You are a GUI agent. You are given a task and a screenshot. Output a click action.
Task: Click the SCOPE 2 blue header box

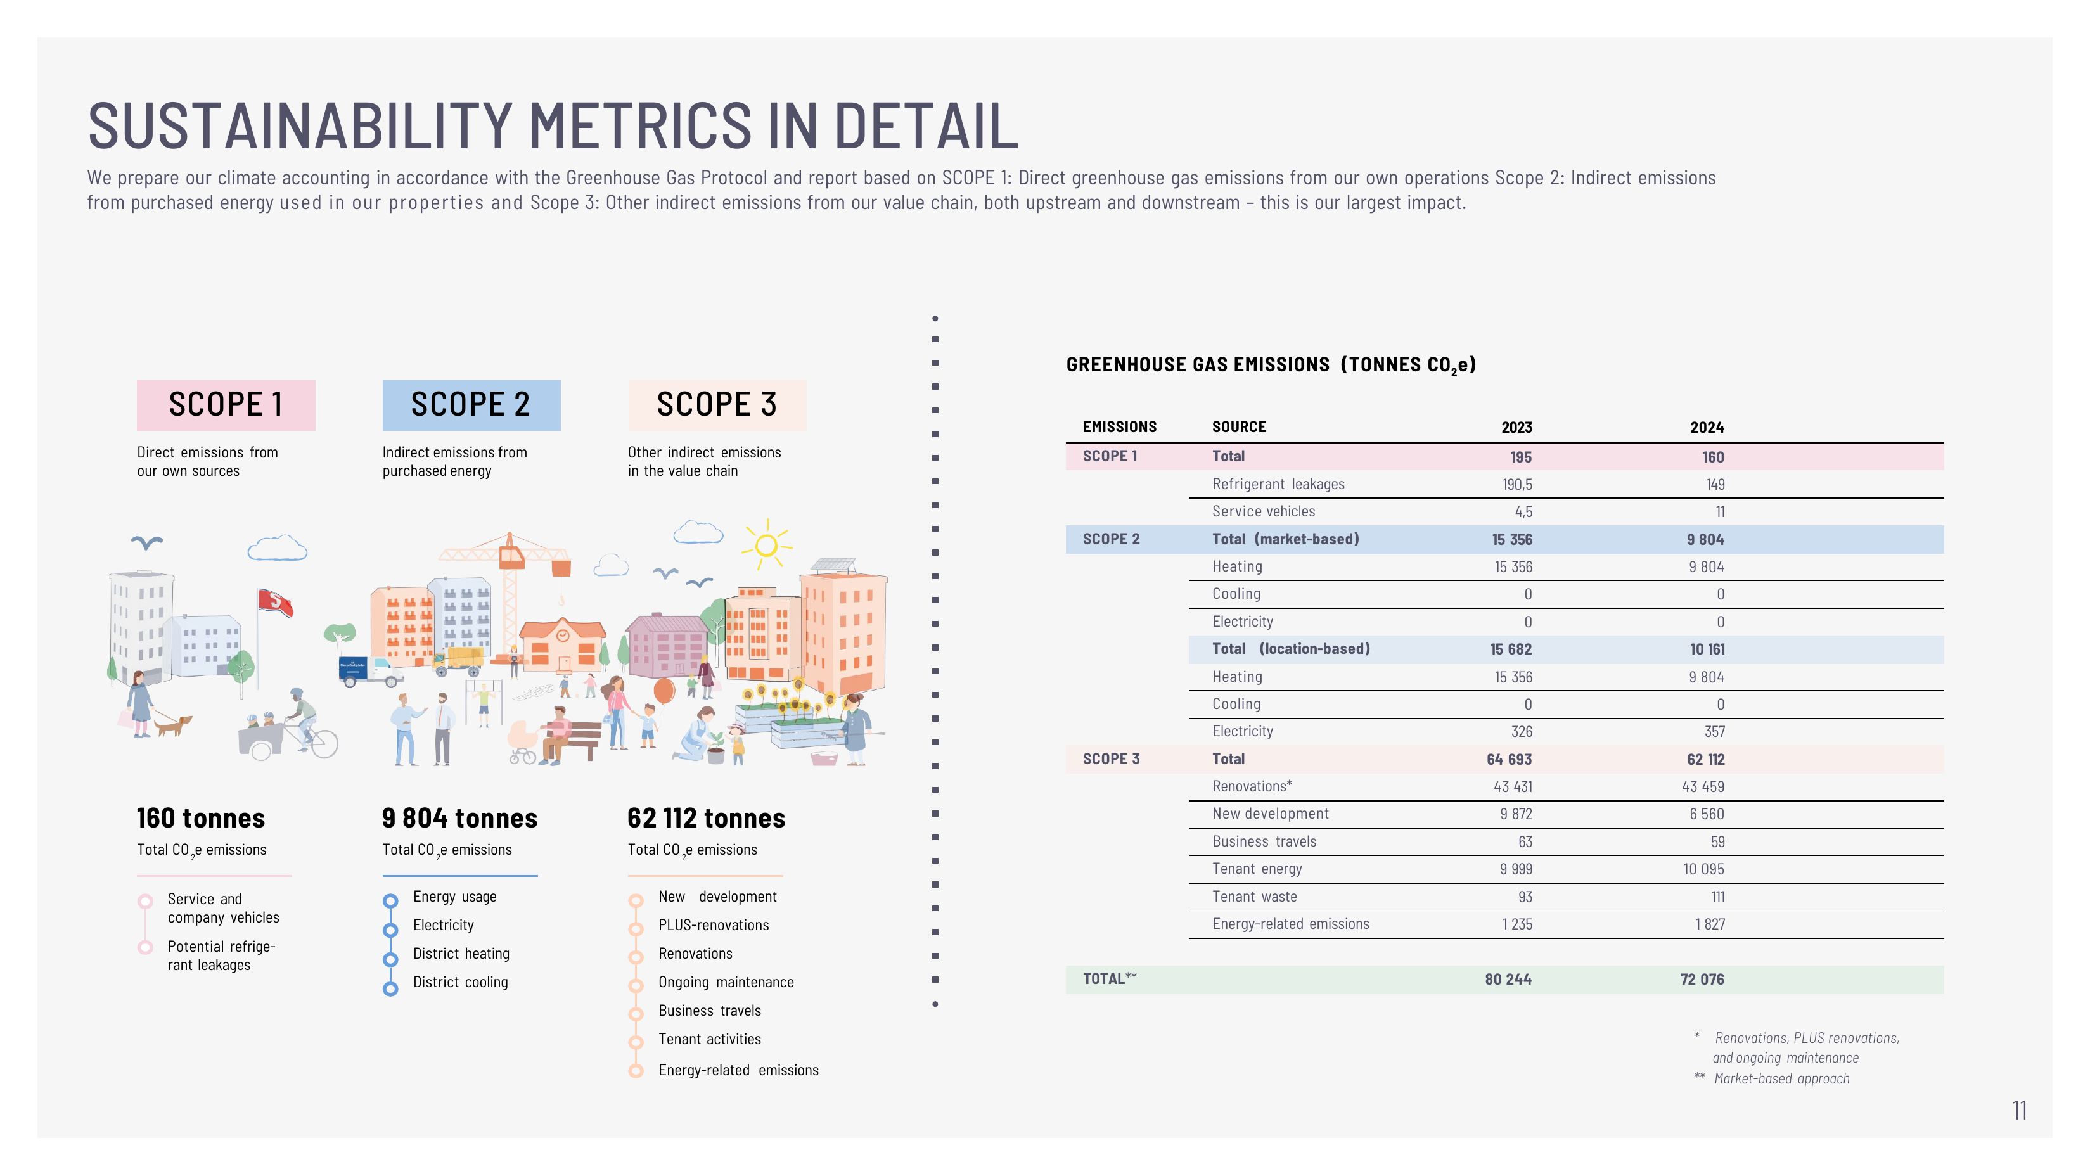[x=471, y=405]
